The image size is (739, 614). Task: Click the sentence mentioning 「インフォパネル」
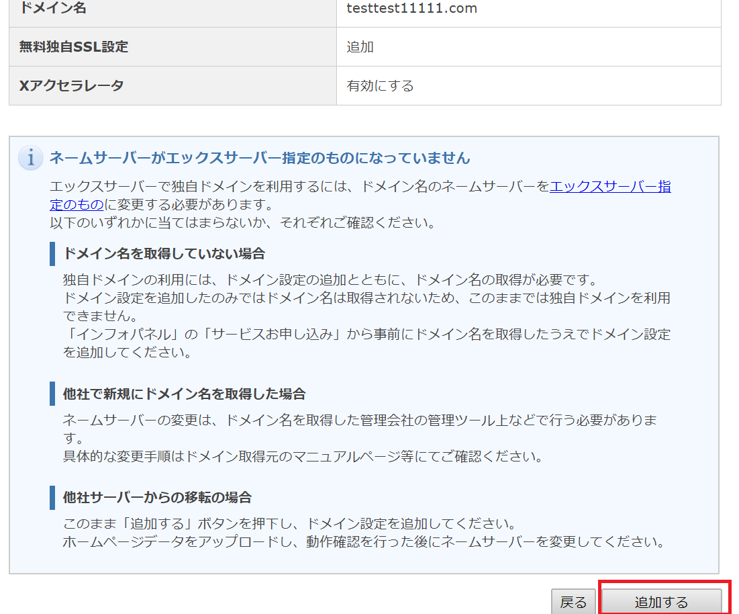pos(366,334)
